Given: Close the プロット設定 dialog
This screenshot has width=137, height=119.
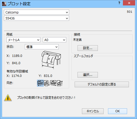Looking at the screenshot, I should pyautogui.click(x=129, y=3).
